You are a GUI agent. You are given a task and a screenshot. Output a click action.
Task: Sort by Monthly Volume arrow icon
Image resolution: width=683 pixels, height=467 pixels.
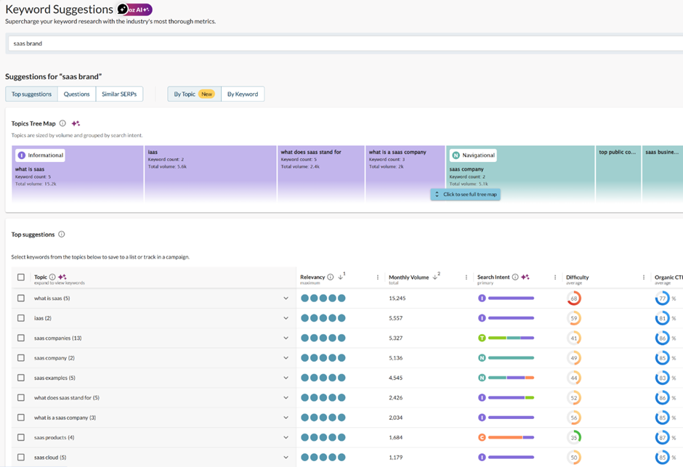[435, 277]
